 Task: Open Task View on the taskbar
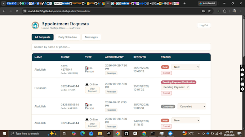tap(64, 133)
